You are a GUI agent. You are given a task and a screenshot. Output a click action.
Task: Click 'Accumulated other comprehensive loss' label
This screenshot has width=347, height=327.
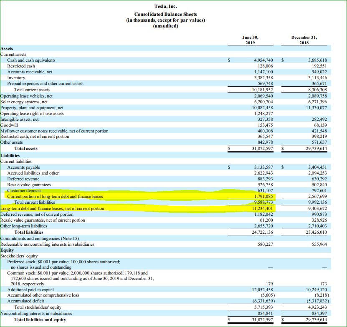[43, 295]
